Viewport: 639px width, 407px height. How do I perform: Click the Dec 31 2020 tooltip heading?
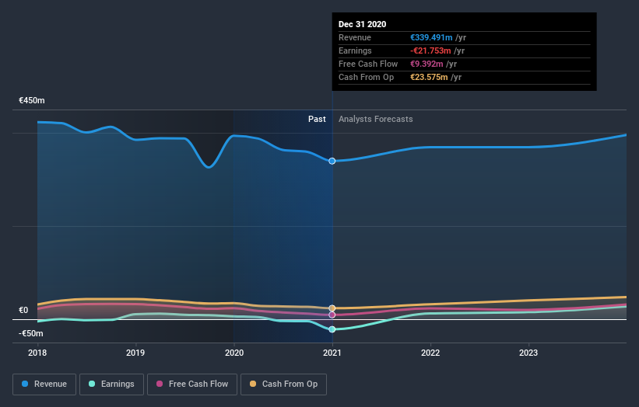[362, 24]
